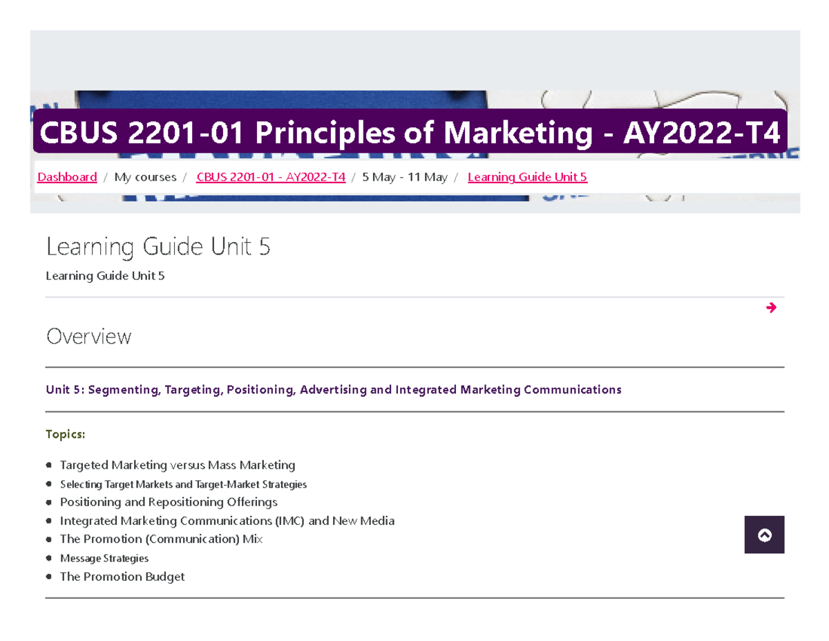Viewport: 829px width, 641px height.
Task: Open the Learning Guide Unit 5 breadcrumb link
Action: click(x=527, y=177)
